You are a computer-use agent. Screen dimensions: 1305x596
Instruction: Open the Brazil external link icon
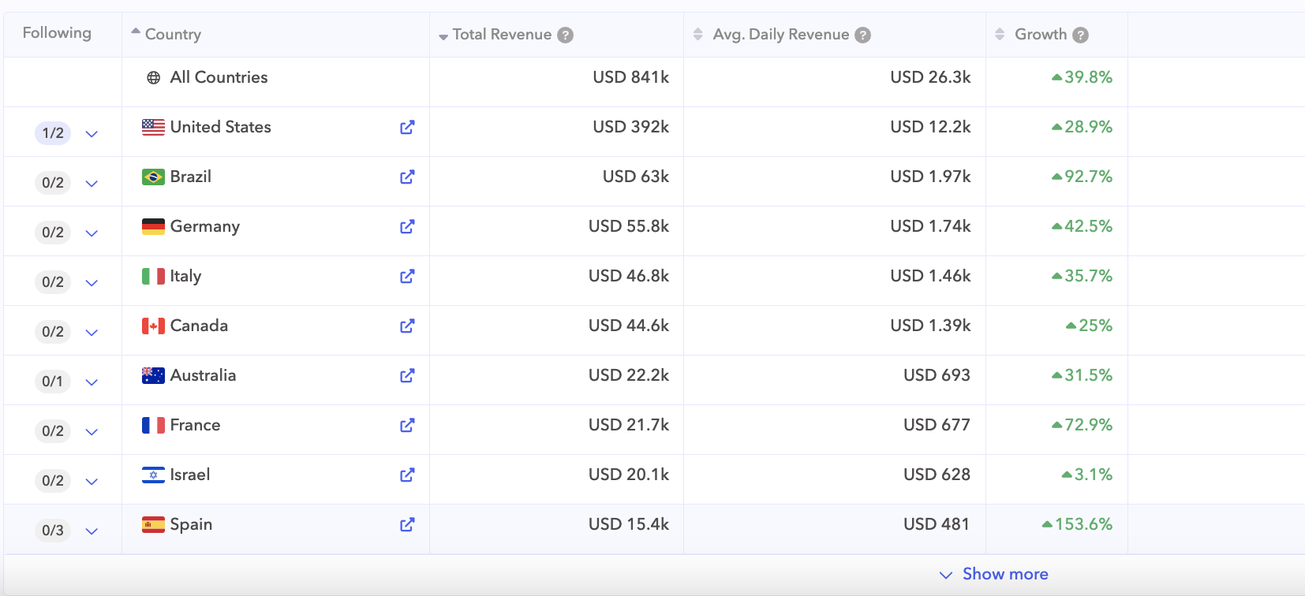point(407,177)
